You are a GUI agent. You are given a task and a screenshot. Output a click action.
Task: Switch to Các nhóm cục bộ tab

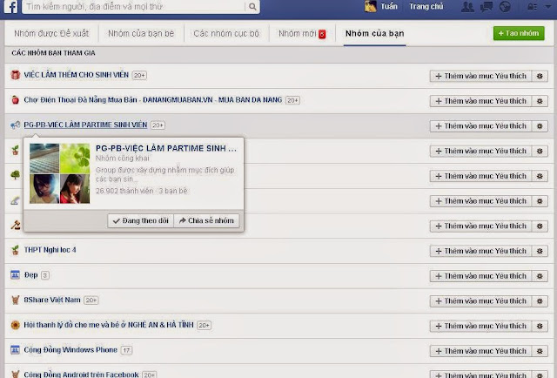[x=226, y=33]
